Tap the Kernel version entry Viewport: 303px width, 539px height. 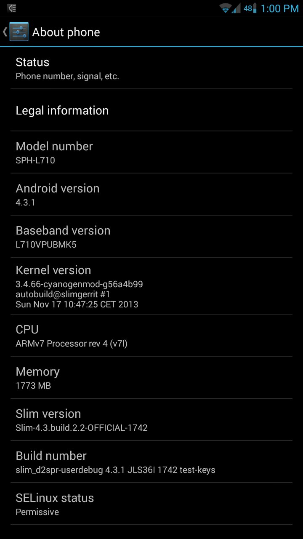151,286
